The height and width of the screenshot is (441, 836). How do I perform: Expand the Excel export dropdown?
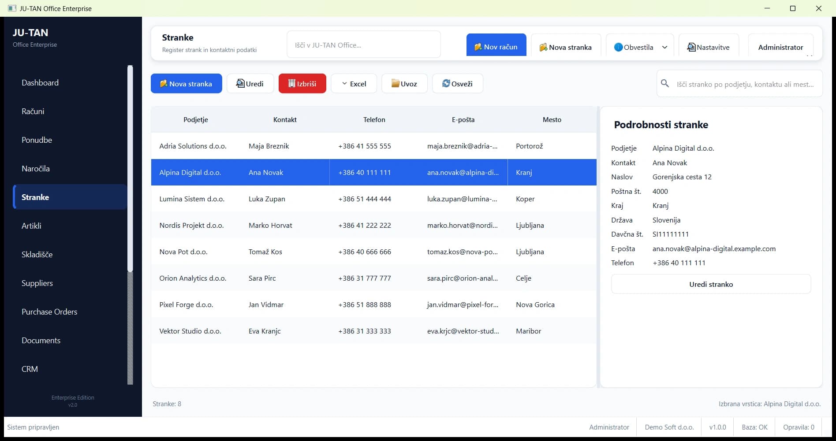(x=354, y=83)
